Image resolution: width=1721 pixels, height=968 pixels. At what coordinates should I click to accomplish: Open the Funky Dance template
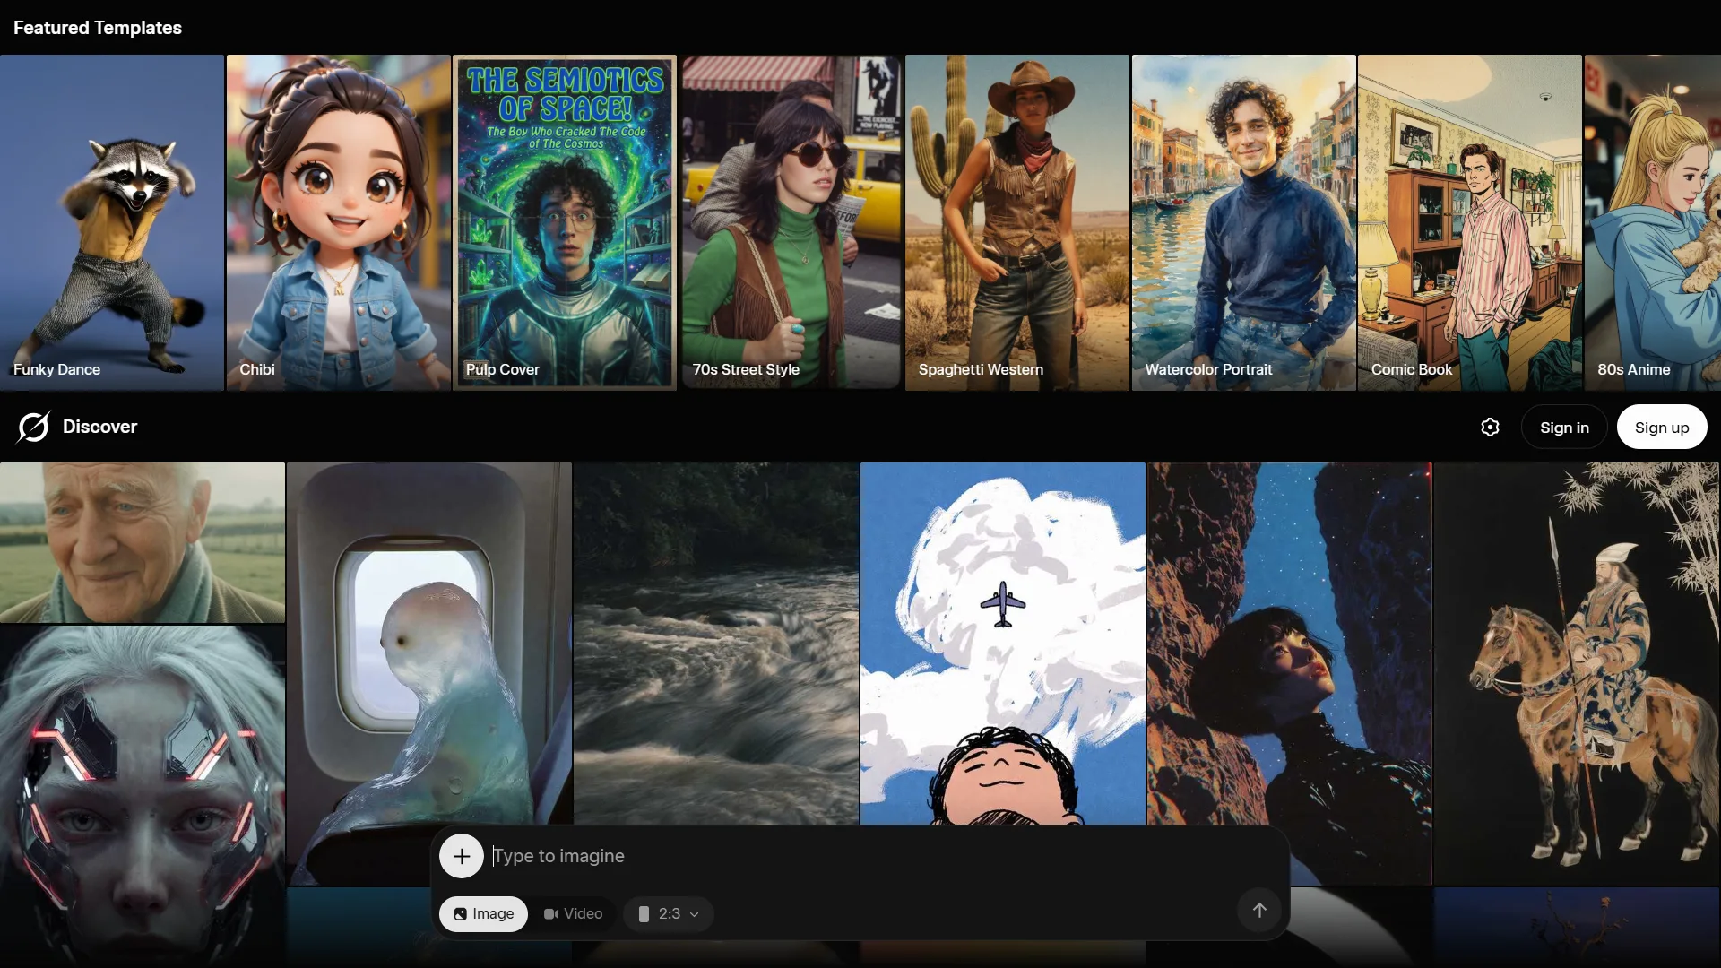click(112, 222)
